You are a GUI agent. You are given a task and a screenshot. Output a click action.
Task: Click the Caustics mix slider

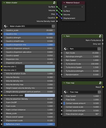click(x=29, y=34)
